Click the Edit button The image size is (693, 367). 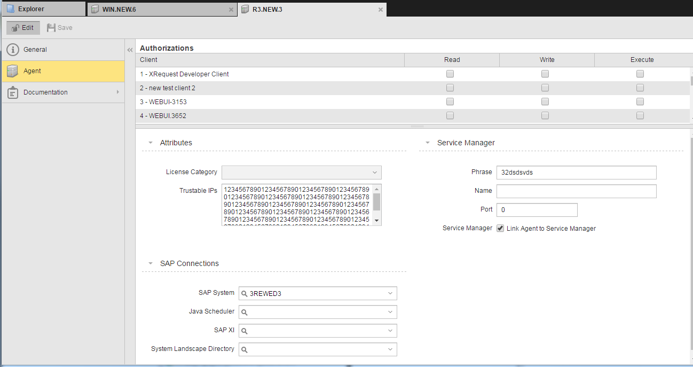[23, 28]
